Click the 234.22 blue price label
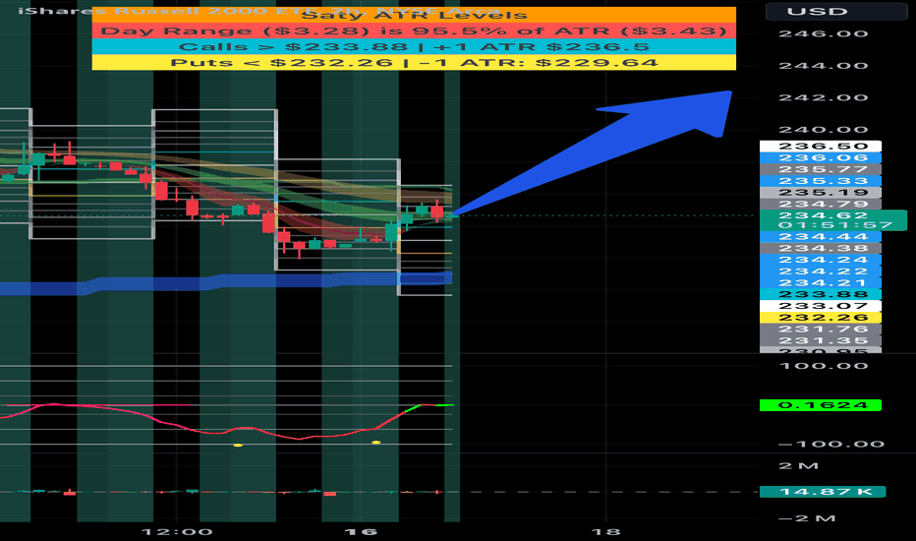Viewport: 916px width, 541px height. (x=821, y=271)
